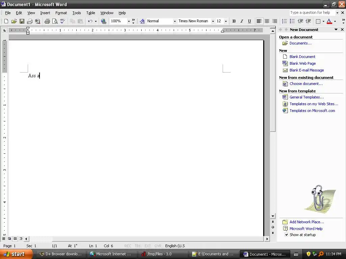
Task: Apply bulleted list formatting
Action: [x=292, y=21]
